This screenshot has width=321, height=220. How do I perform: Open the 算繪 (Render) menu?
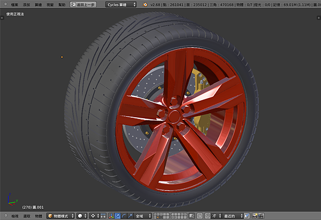tap(38, 4)
